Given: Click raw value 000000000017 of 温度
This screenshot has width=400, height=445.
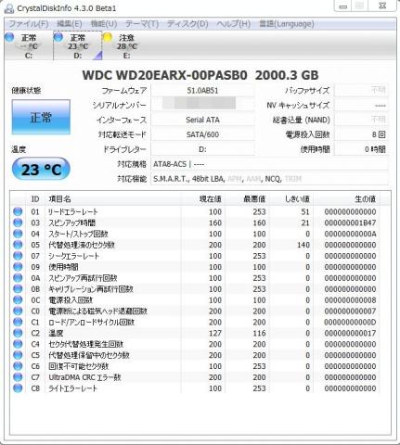Looking at the screenshot, I should click(x=350, y=333).
